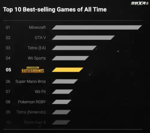
Task: Select the Super Mario Bros bar
Action: pos(65,81)
